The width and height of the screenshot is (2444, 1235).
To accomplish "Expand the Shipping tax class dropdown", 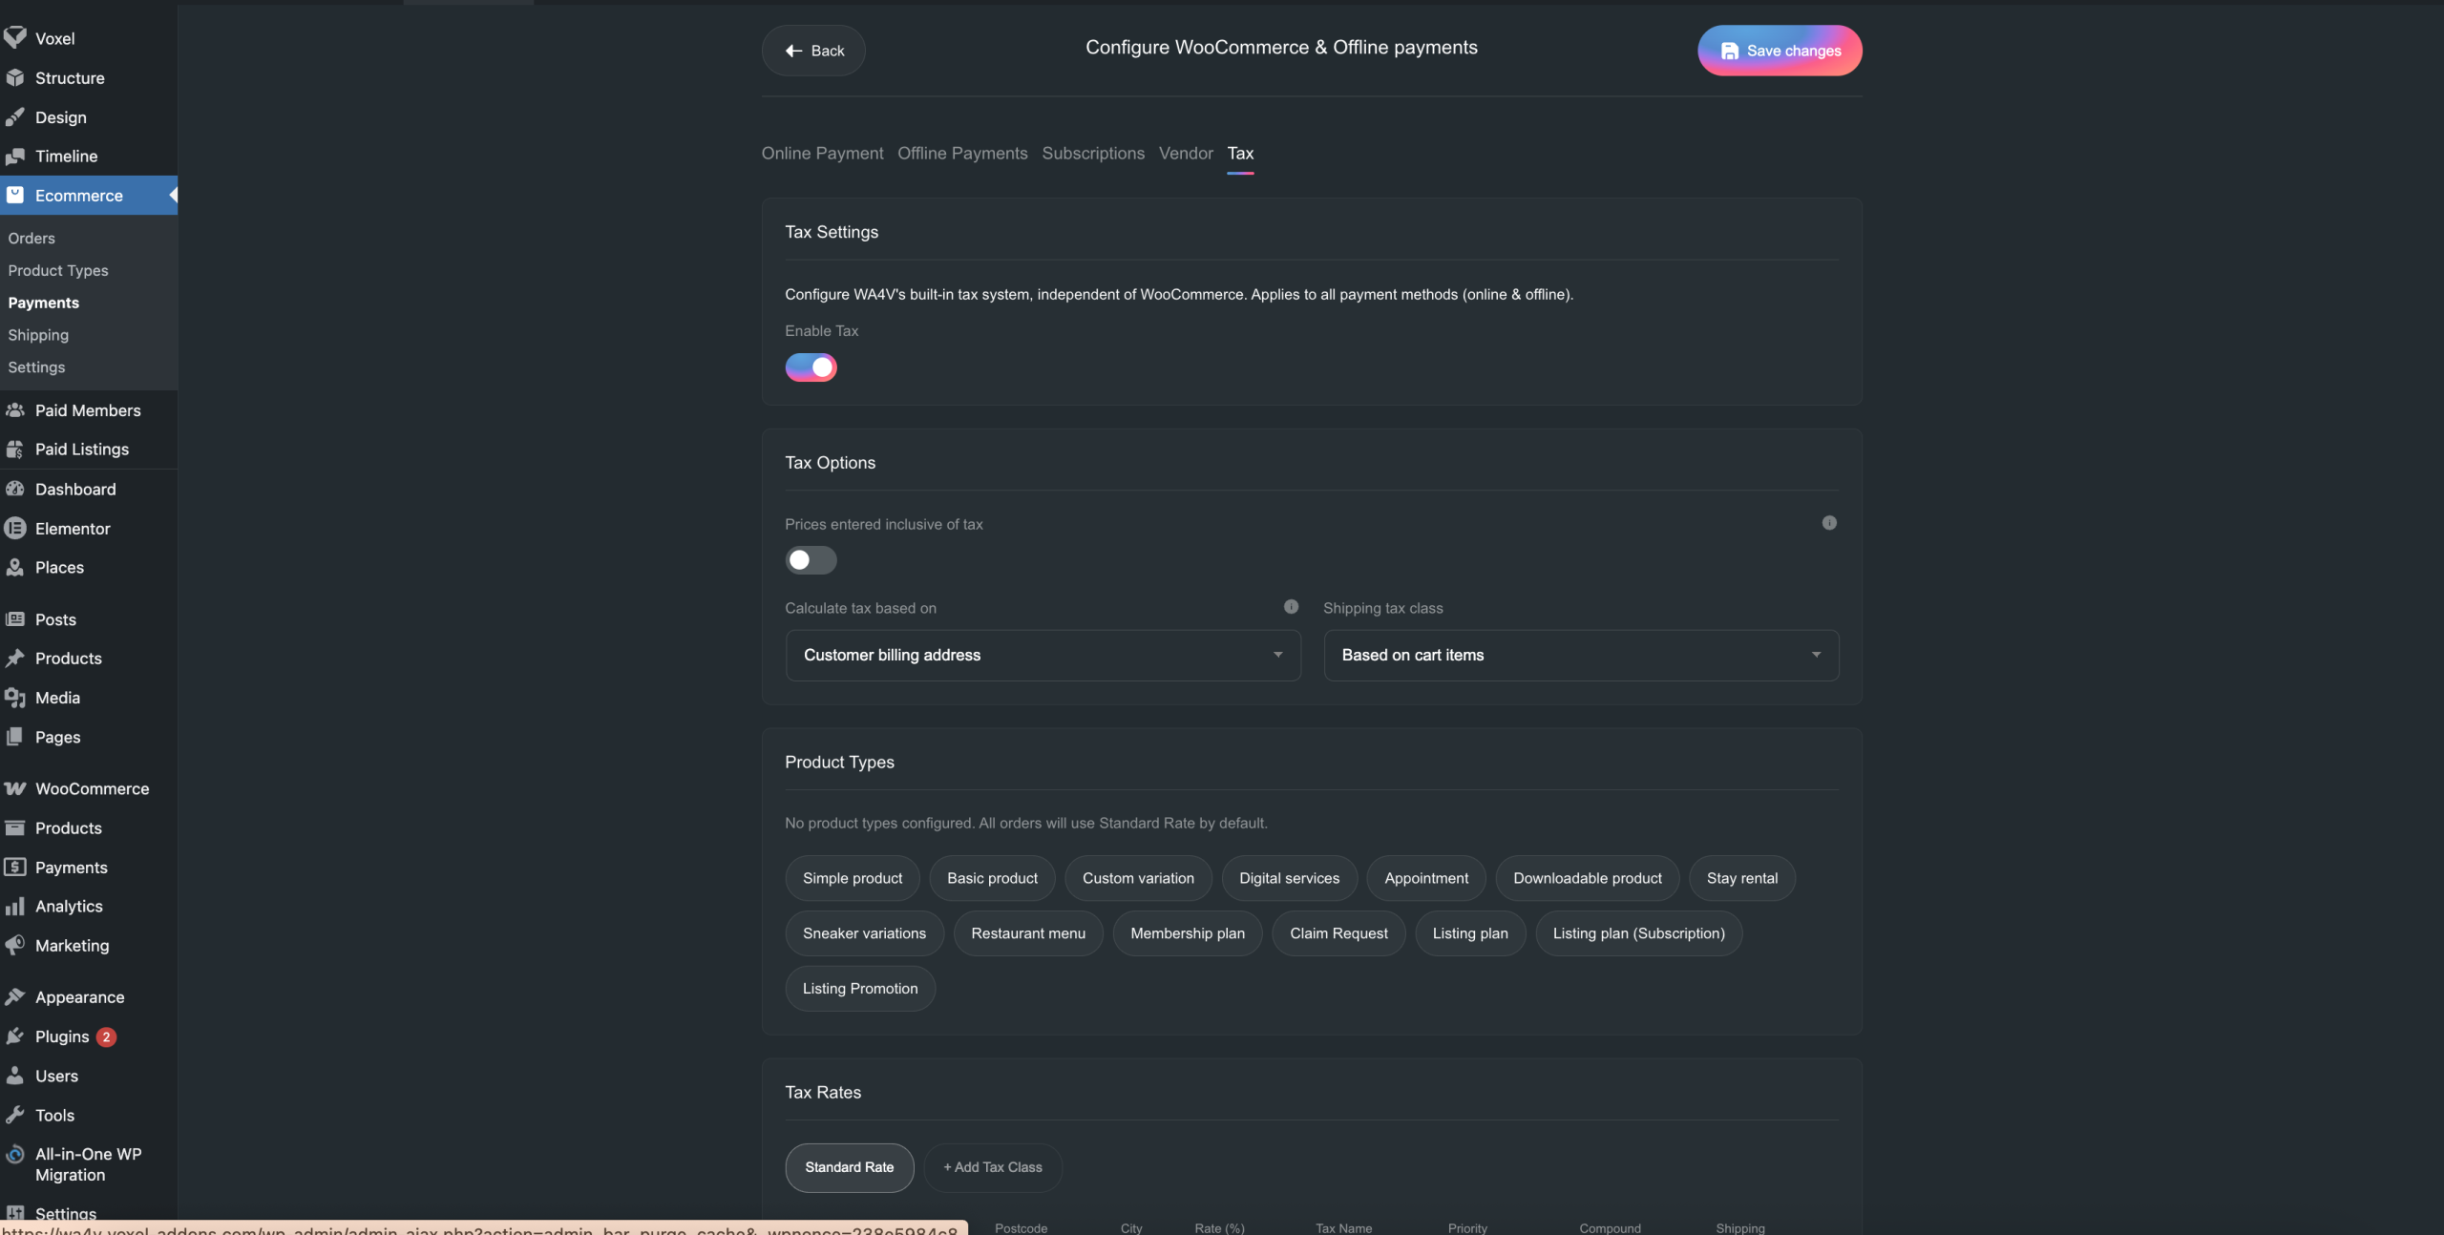I will pos(1580,655).
